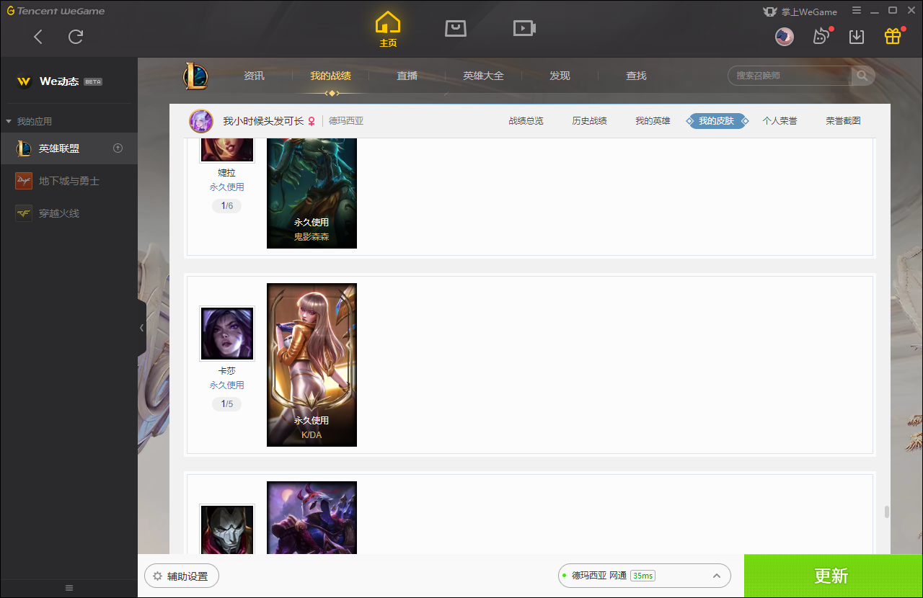Select 地下城与勇士 in the sidebar
This screenshot has height=598, width=923.
tap(69, 181)
